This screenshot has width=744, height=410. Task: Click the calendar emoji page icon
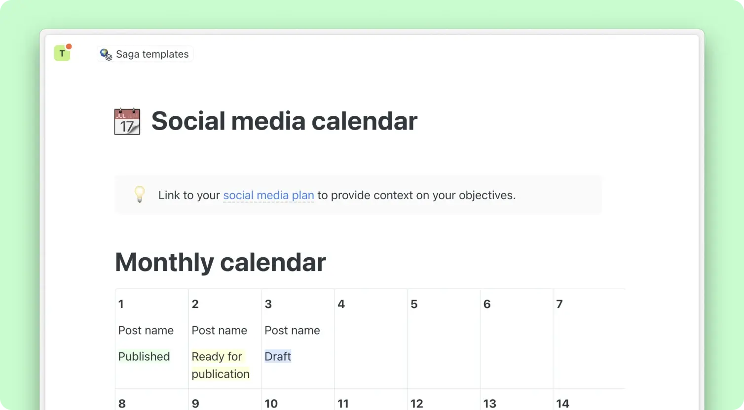[x=127, y=122]
